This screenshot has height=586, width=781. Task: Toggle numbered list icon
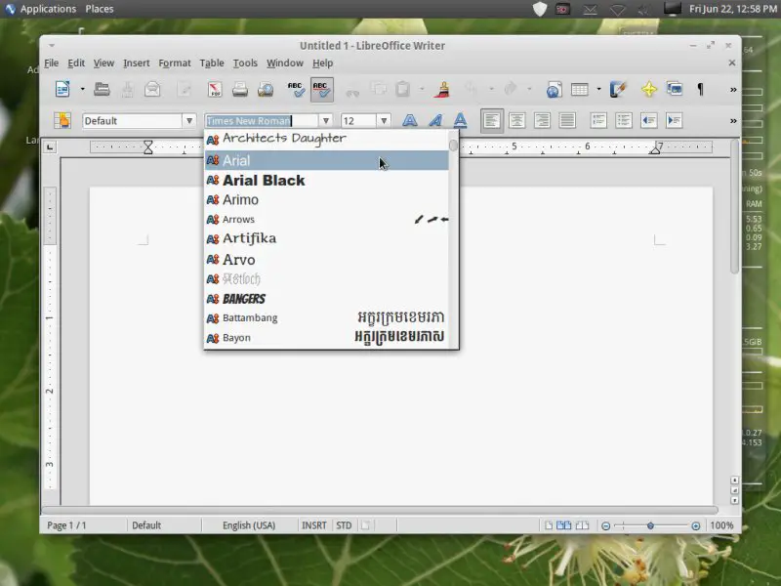point(598,120)
